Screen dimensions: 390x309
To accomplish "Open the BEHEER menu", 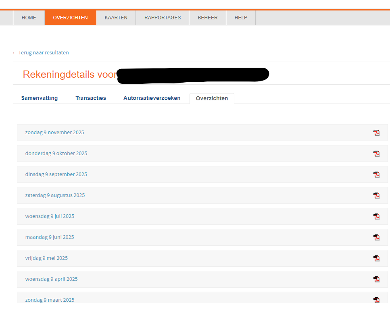I will (x=208, y=18).
